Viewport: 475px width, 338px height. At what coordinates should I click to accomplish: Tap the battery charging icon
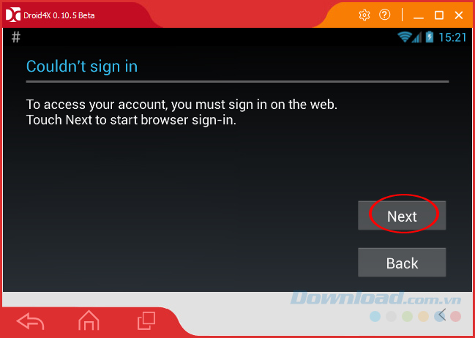430,37
